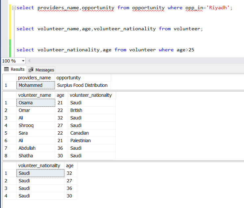
Task: Select the Mohammed cell
Action: pyautogui.click(x=36, y=85)
